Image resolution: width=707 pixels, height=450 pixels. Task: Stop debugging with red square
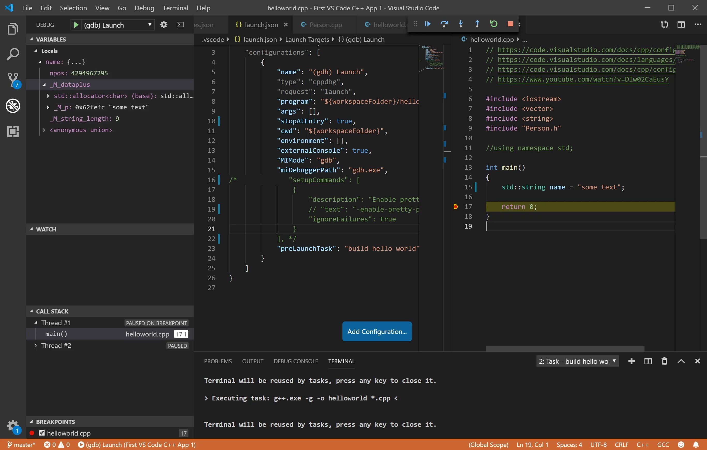tap(510, 24)
